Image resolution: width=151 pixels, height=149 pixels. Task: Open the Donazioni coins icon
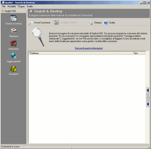click(14, 71)
